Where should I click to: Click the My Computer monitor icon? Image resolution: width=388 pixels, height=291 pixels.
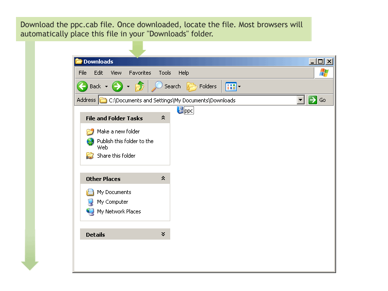(x=91, y=202)
